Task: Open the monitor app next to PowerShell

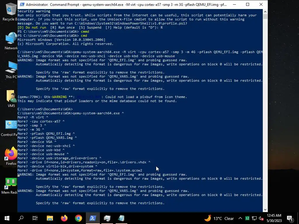Action: coord(107,218)
